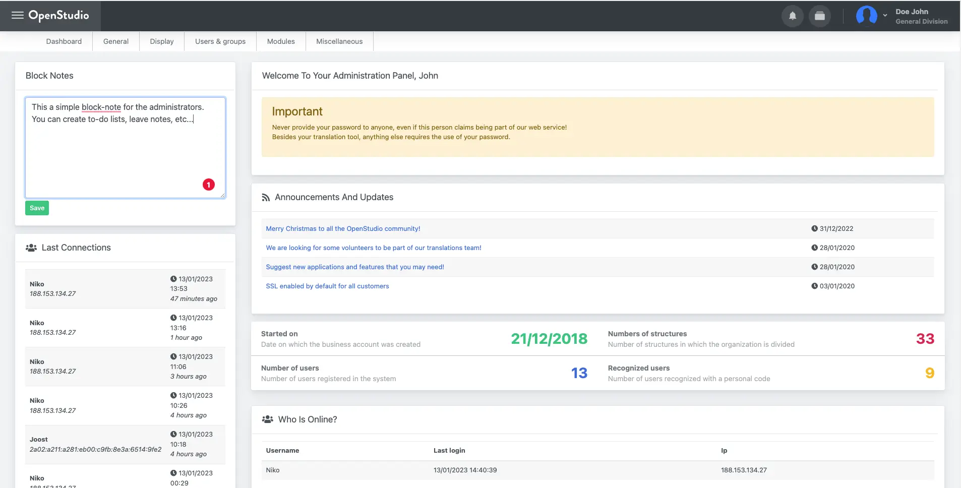Open the notifications bell icon
The image size is (961, 488).
pos(793,16)
